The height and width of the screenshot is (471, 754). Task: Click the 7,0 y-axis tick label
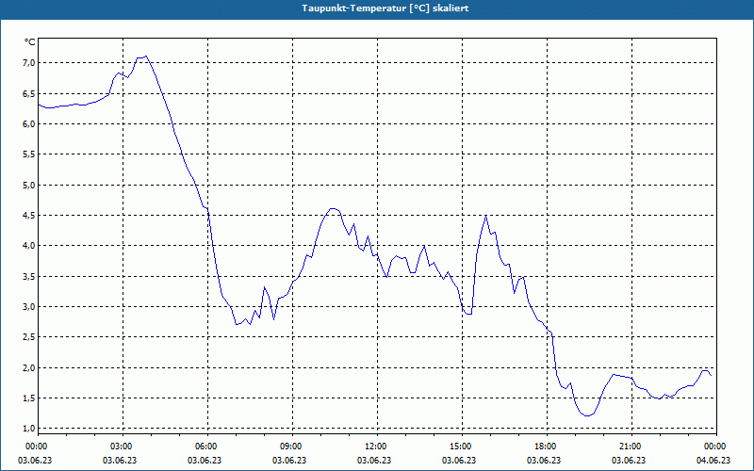[x=29, y=62]
